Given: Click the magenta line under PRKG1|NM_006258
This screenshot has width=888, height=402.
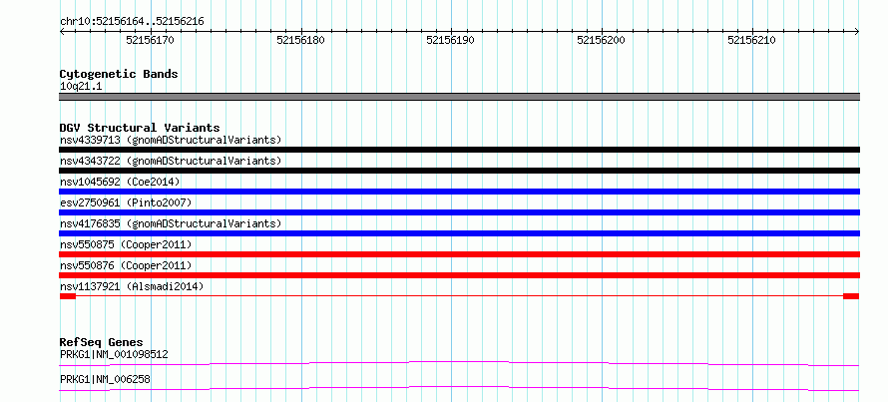Looking at the screenshot, I should tap(459, 388).
